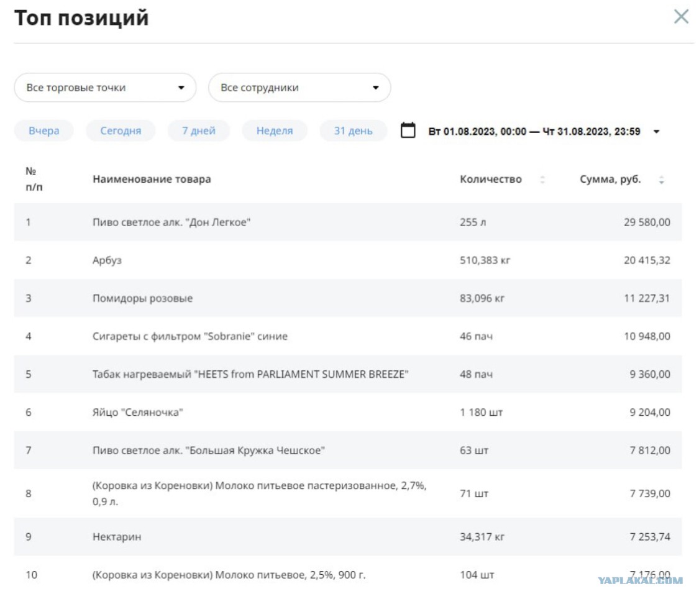Select Молоко питьевое пастеризованное 2,7% row

(x=348, y=493)
